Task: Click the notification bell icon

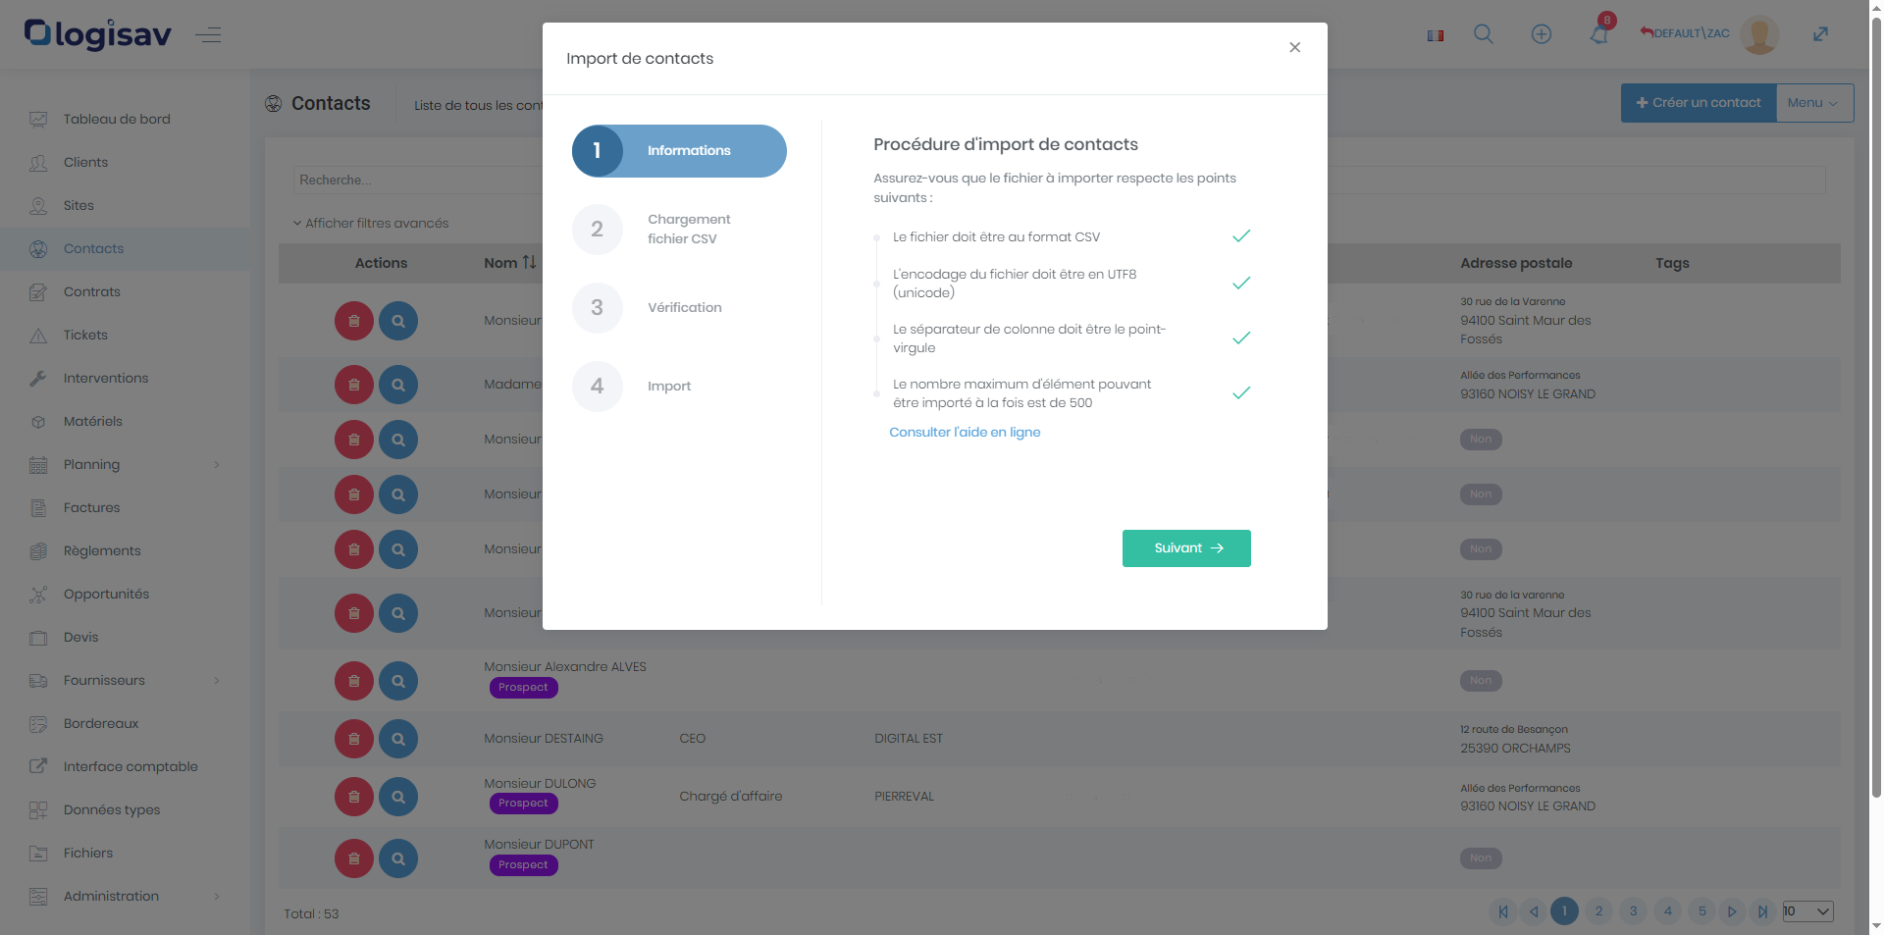Action: pyautogui.click(x=1599, y=34)
